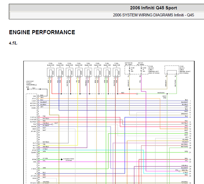
Task: Click the 'ENGINE PERFORMANCE' heading
Action: point(42,32)
